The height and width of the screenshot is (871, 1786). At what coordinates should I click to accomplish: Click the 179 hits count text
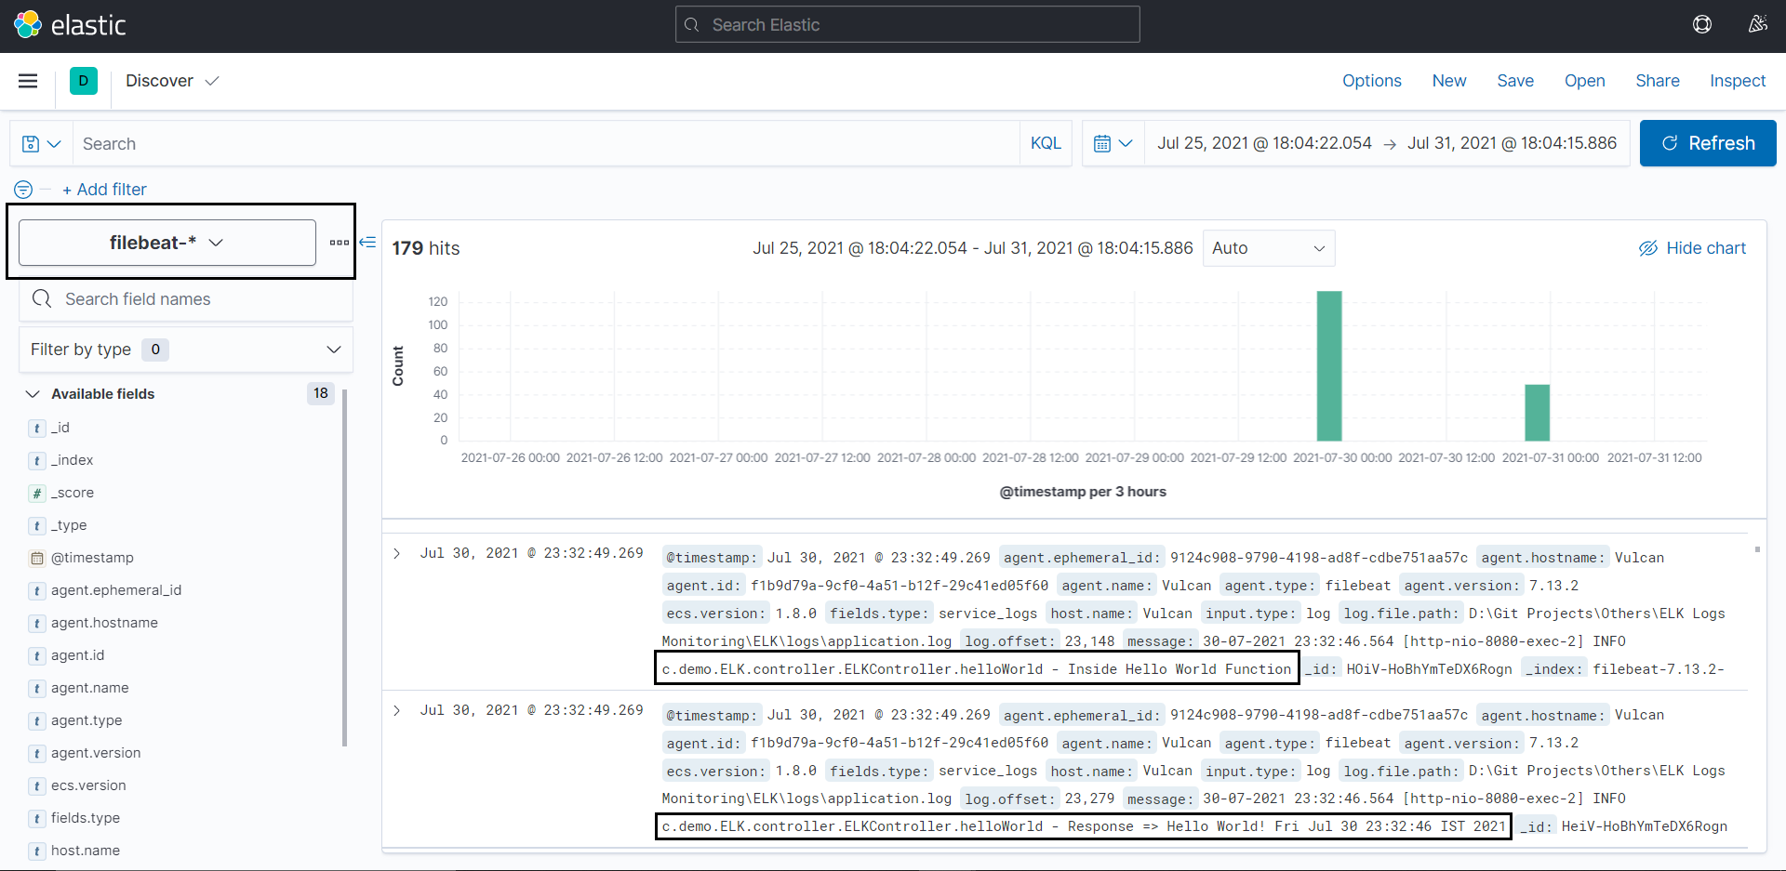(x=426, y=248)
